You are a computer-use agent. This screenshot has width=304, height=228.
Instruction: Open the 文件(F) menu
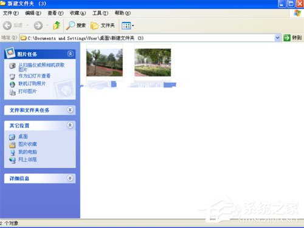click(11, 13)
